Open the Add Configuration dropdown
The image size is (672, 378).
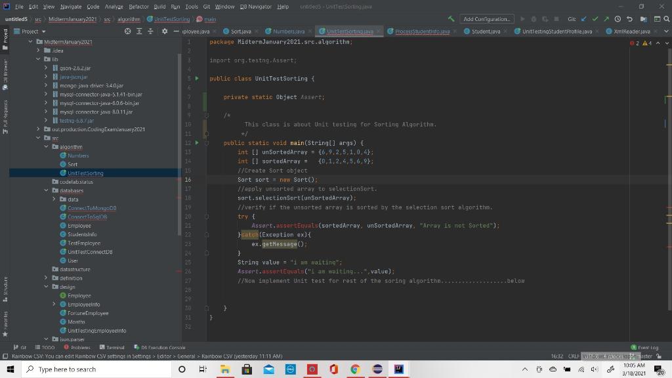tap(486, 18)
